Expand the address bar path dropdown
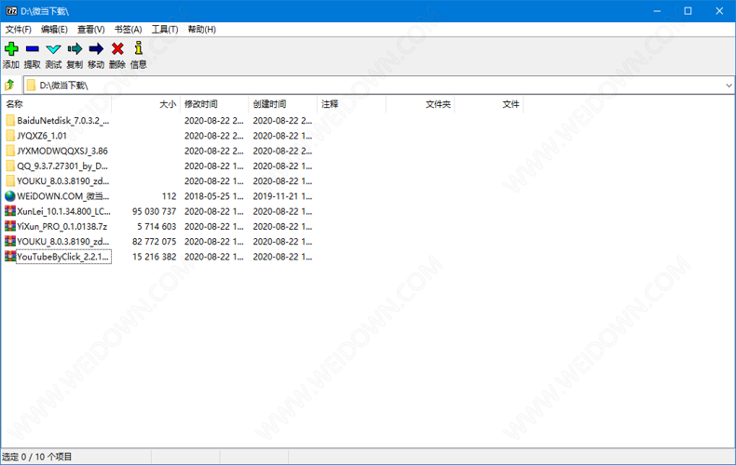This screenshot has width=736, height=465. (x=729, y=86)
